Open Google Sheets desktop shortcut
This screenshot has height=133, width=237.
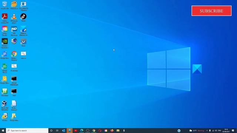[5, 68]
